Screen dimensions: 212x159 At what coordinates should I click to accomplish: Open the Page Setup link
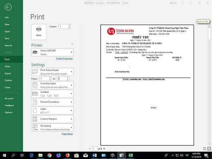click(67, 134)
